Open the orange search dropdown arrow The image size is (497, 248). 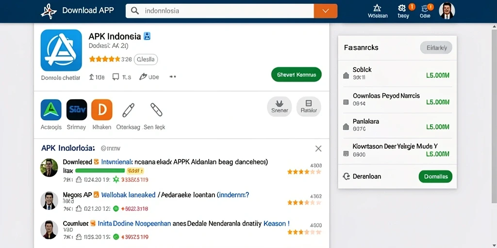click(x=326, y=11)
